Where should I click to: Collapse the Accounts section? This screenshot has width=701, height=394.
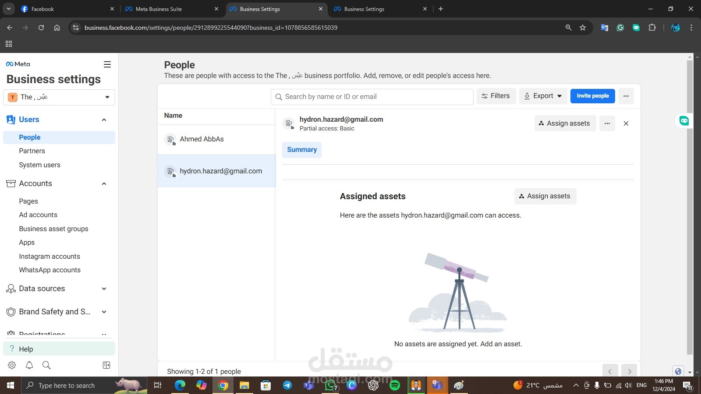point(104,184)
